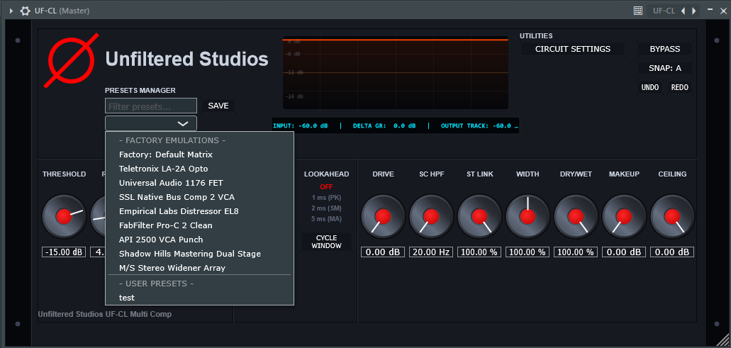Choose Shadow Hills Mastering Dual Stage
The image size is (731, 348).
[x=199, y=254]
